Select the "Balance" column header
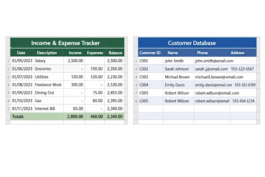Viewport: 265px width, 177px height. tap(115, 53)
